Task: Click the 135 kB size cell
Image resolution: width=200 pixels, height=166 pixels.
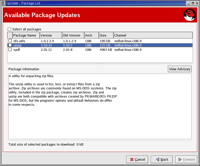Action: (105, 45)
